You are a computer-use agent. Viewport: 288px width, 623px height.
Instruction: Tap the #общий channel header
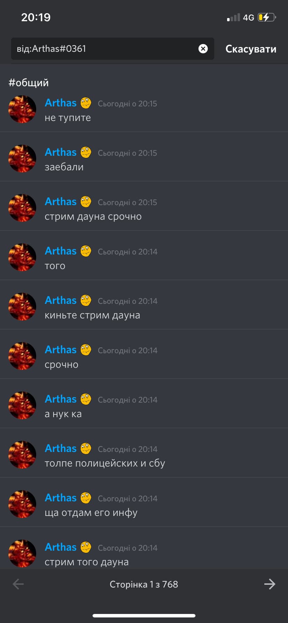(29, 83)
